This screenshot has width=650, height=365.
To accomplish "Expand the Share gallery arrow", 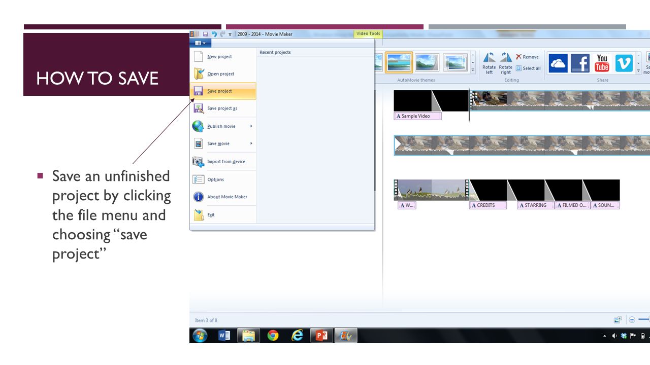I will point(639,70).
